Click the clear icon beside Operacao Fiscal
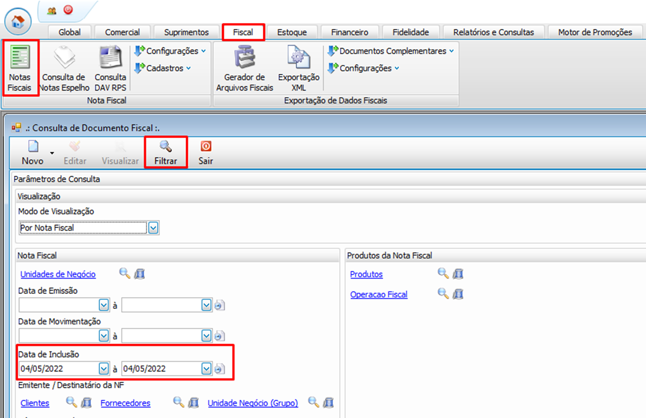The height and width of the screenshot is (418, 646). pyautogui.click(x=458, y=293)
